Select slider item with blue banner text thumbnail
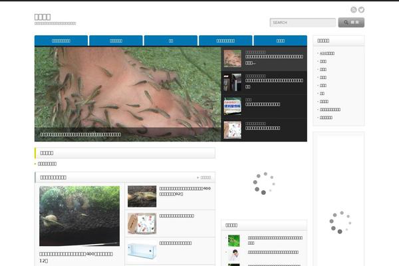Screen dimensions: 399x266 pyautogui.click(x=264, y=106)
